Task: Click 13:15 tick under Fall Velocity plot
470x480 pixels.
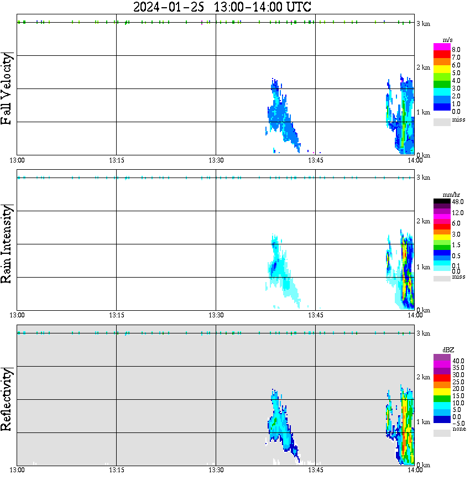Action: [116, 160]
